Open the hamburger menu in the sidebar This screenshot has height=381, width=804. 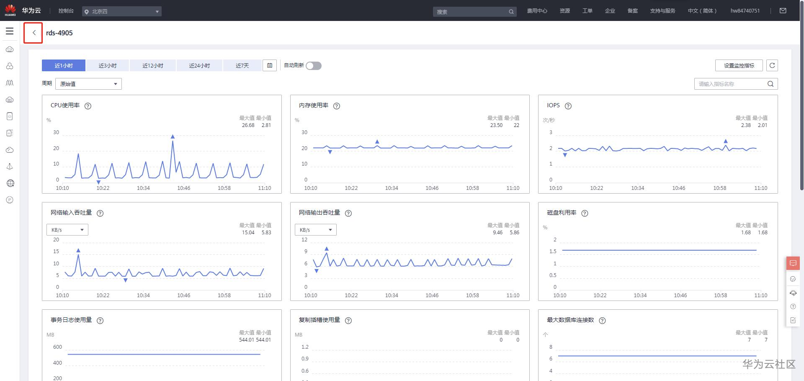[10, 31]
